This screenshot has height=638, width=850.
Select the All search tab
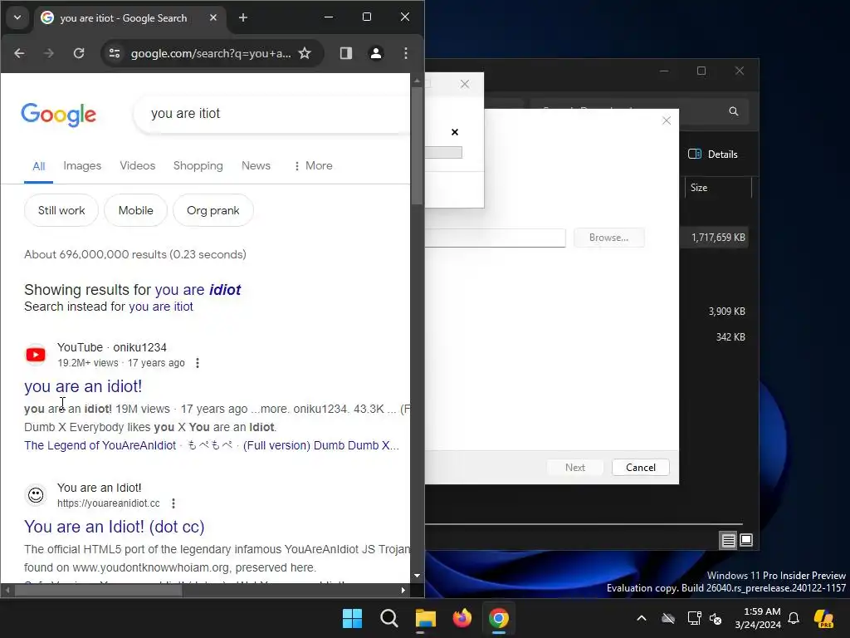pyautogui.click(x=38, y=166)
